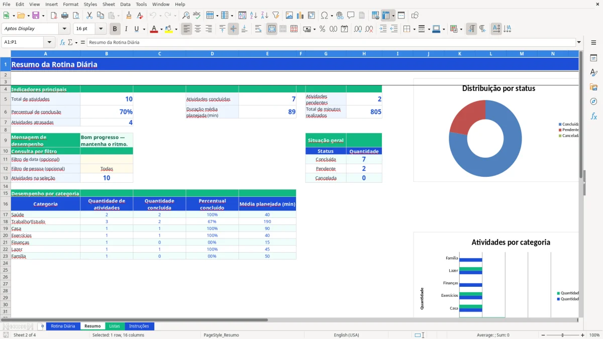Click the Insert Comment icon
Image resolution: width=603 pixels, height=339 pixels.
[351, 16]
